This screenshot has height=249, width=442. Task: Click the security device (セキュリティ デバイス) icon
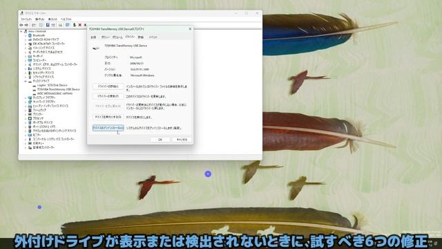click(30, 73)
